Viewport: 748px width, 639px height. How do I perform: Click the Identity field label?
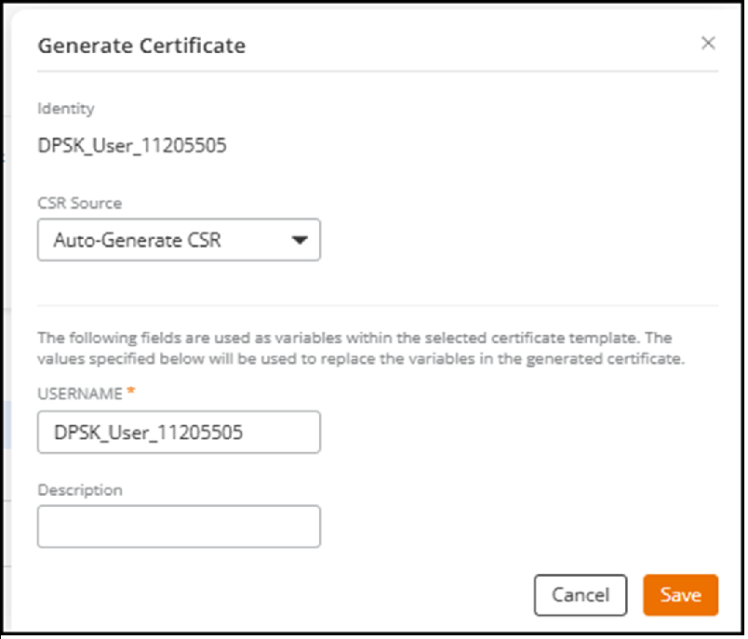coord(65,108)
